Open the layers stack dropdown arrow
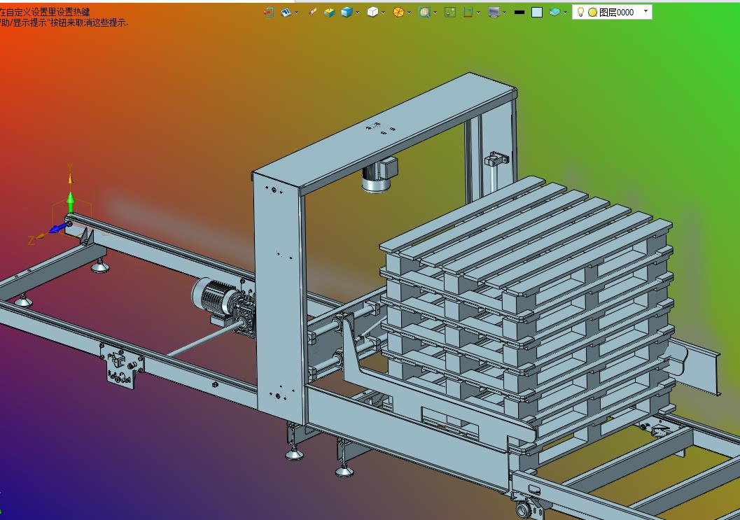The height and width of the screenshot is (520, 740). click(x=566, y=13)
